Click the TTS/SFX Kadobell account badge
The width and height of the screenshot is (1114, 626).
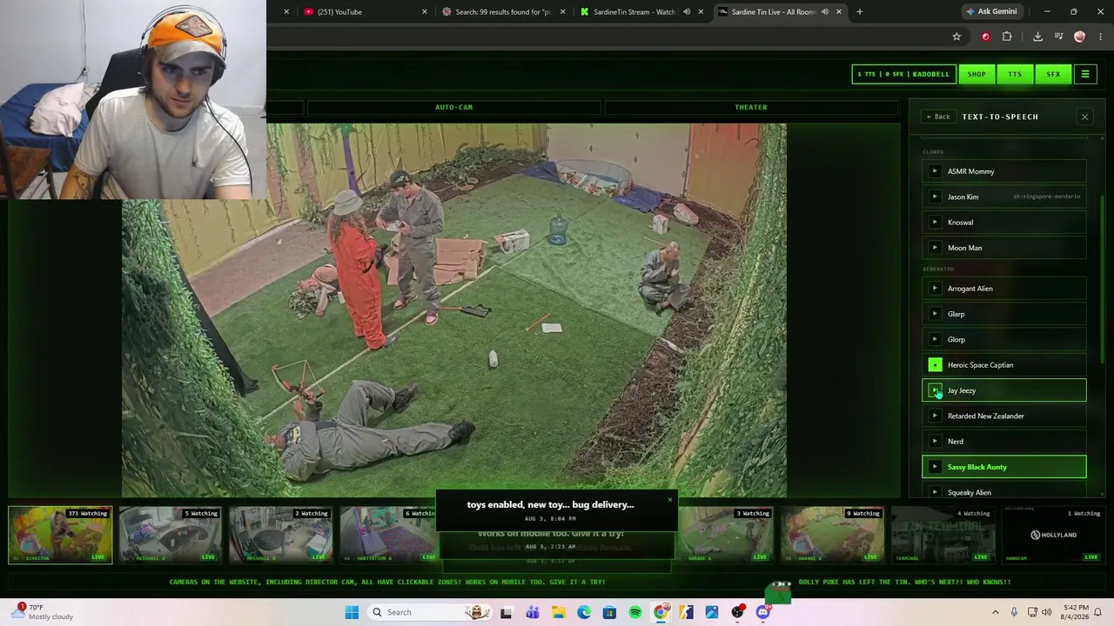[903, 74]
